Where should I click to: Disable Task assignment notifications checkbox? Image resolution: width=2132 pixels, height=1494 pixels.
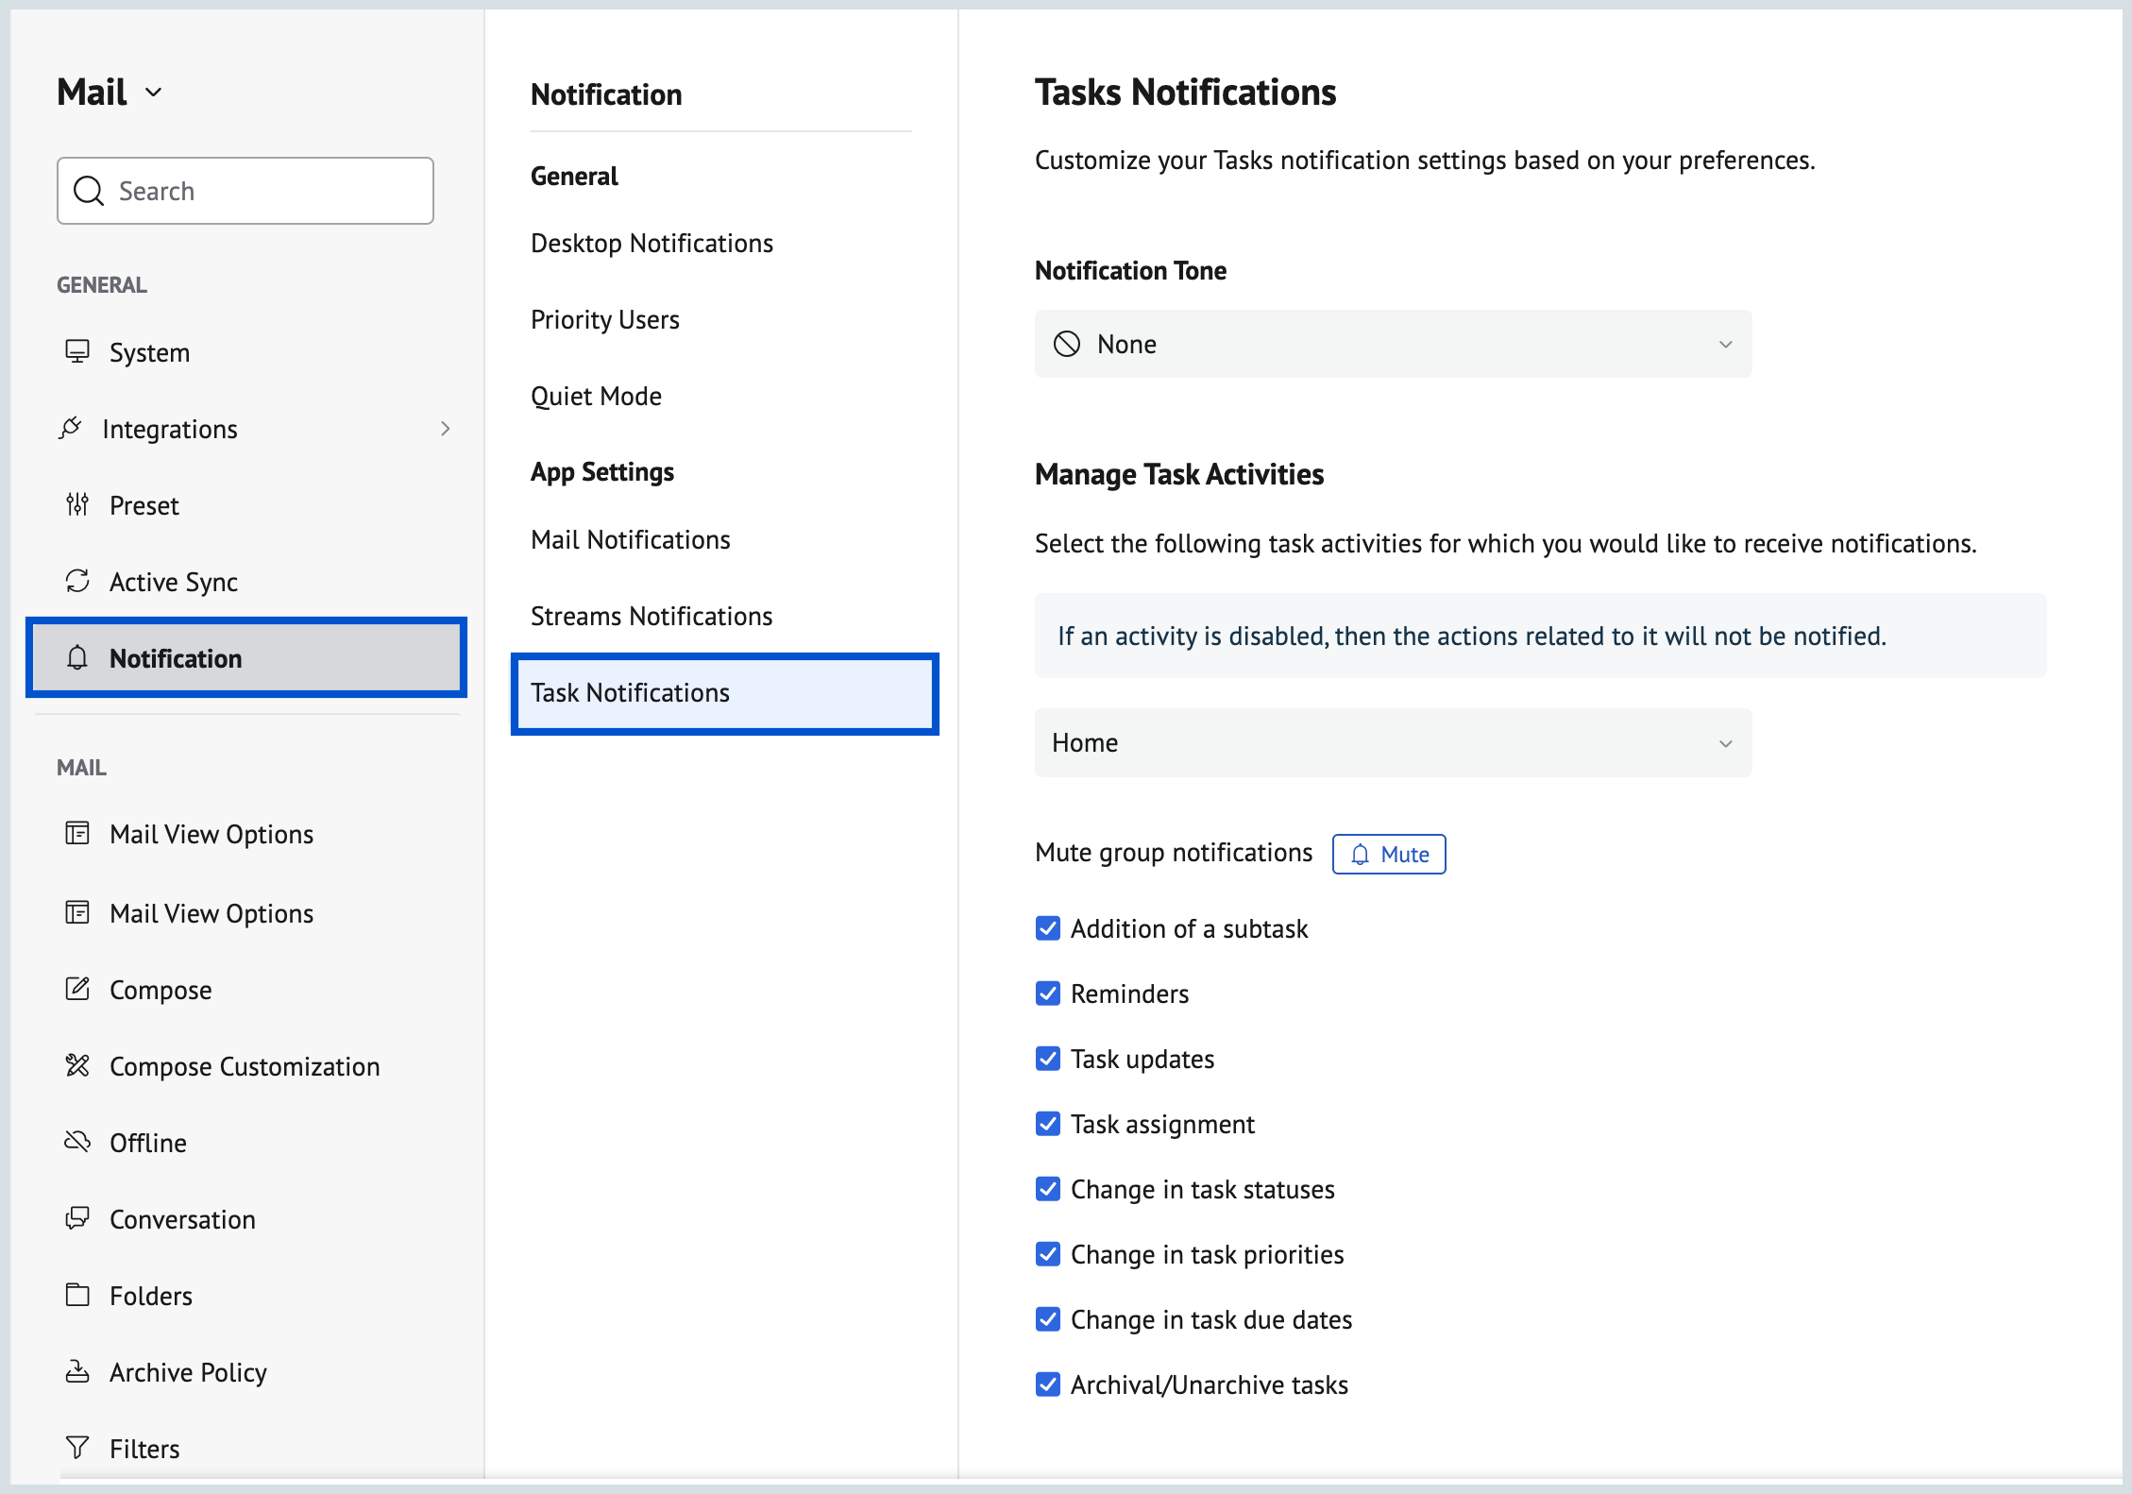click(1048, 1124)
